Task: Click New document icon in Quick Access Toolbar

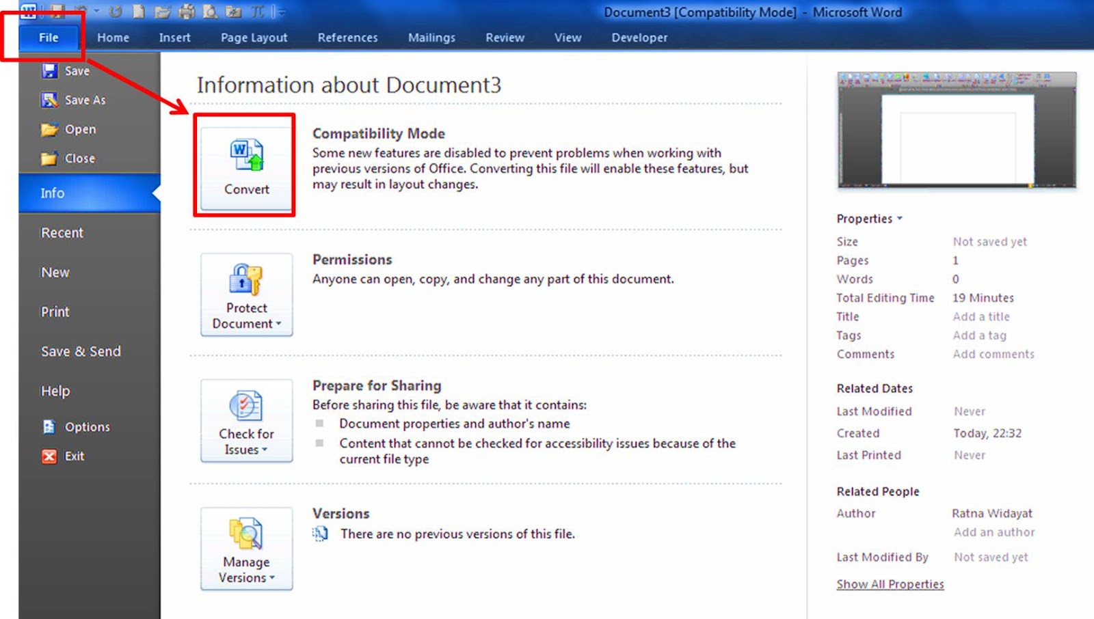Action: pos(139,11)
